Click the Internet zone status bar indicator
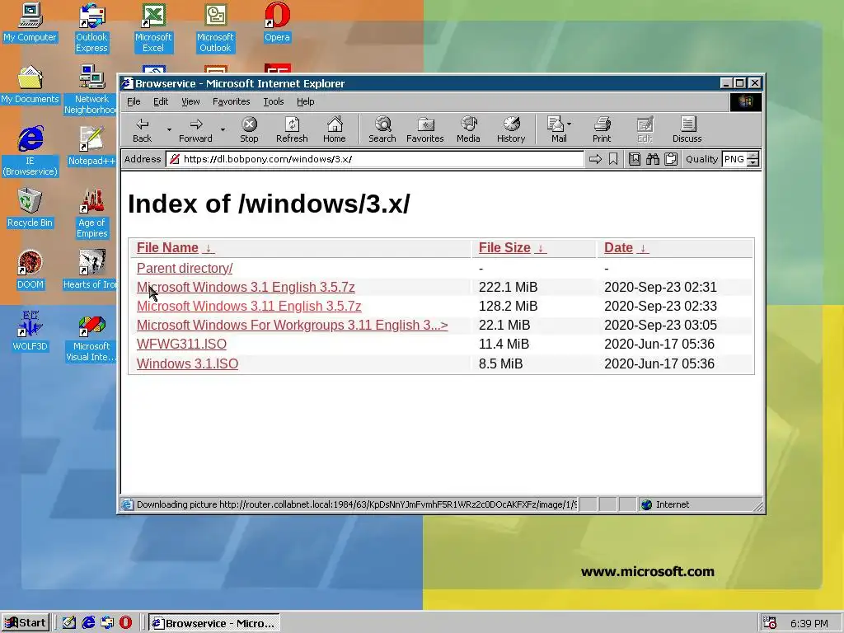Viewport: 844px width, 633px height. click(665, 504)
